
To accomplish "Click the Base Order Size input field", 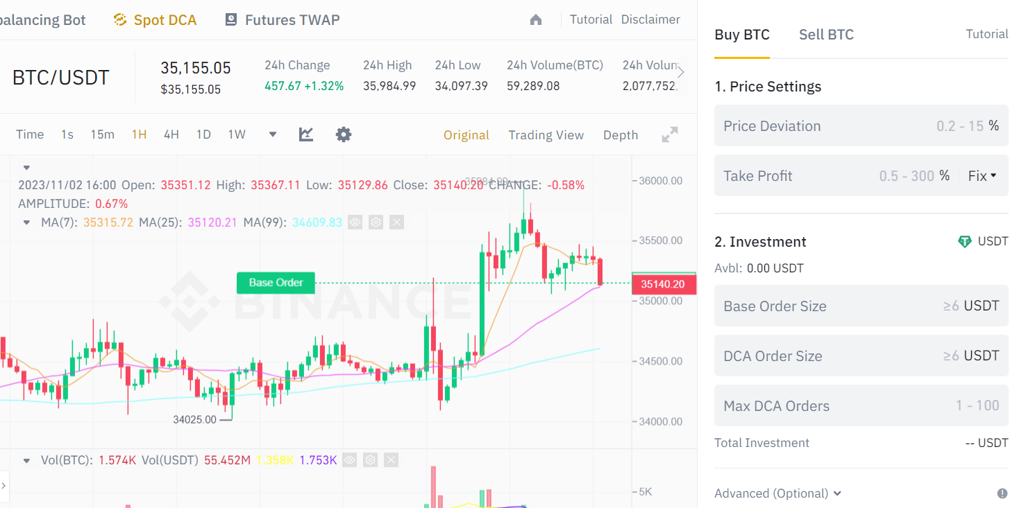I will pyautogui.click(x=861, y=306).
